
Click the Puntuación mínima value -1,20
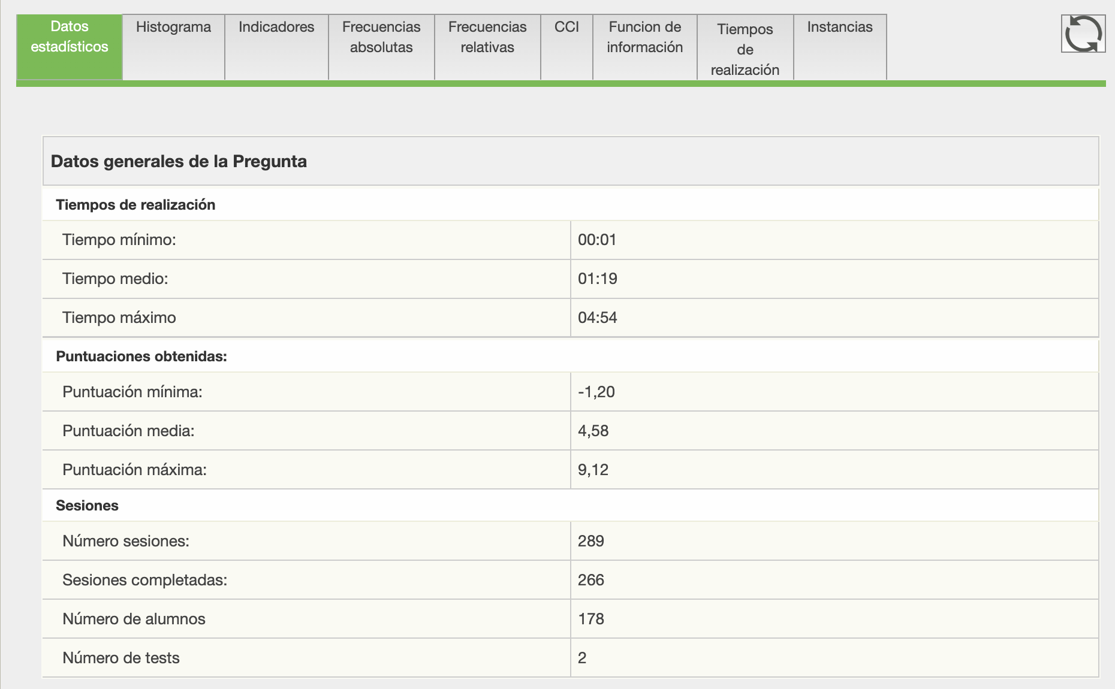(x=596, y=392)
